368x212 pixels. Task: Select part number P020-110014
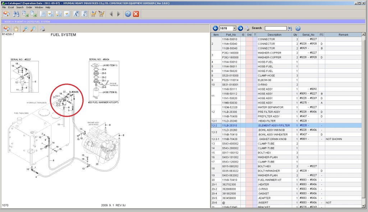pyautogui.click(x=230, y=80)
